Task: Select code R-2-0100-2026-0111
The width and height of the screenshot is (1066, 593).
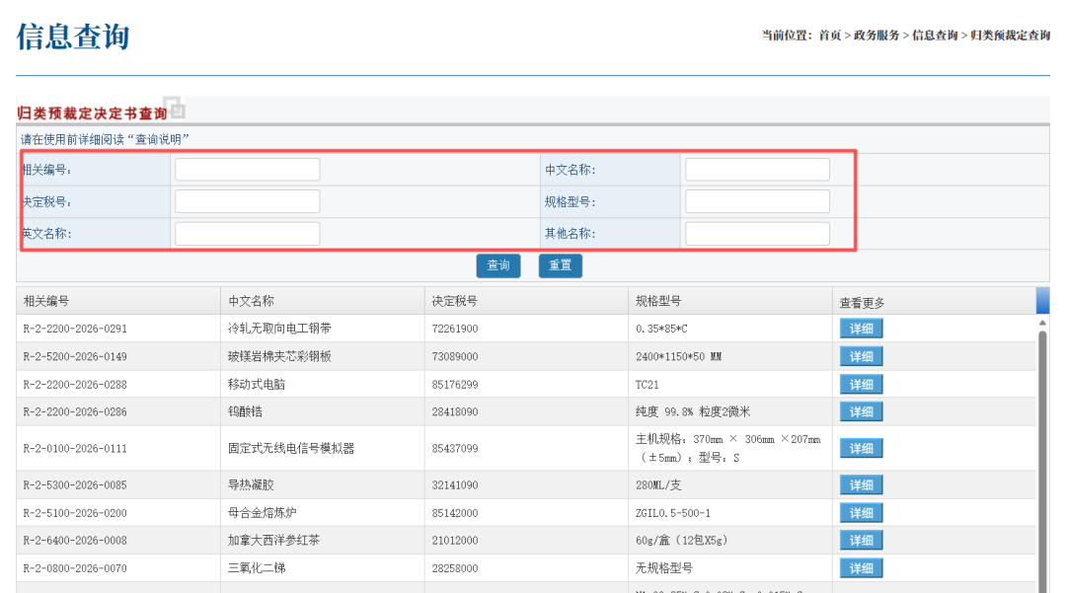Action: tap(75, 448)
